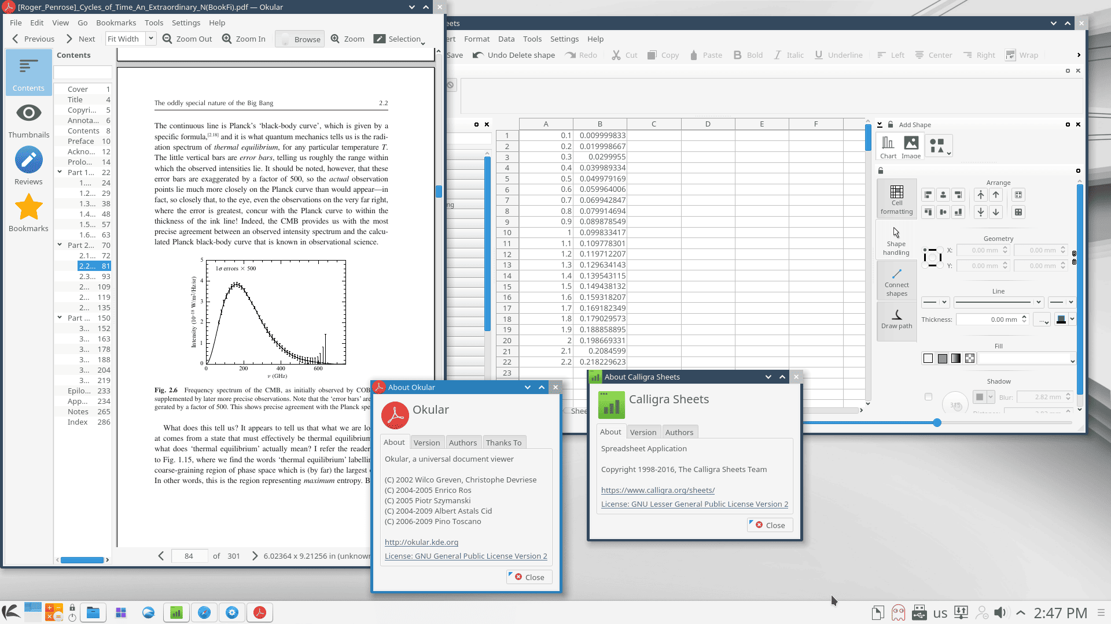The image size is (1111, 624).
Task: Show the Thumbnails panel in Okular
Action: [x=28, y=120]
